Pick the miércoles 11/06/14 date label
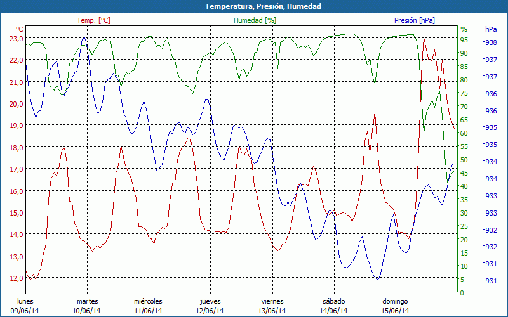Screen dimensions: 508x317 click(148, 306)
